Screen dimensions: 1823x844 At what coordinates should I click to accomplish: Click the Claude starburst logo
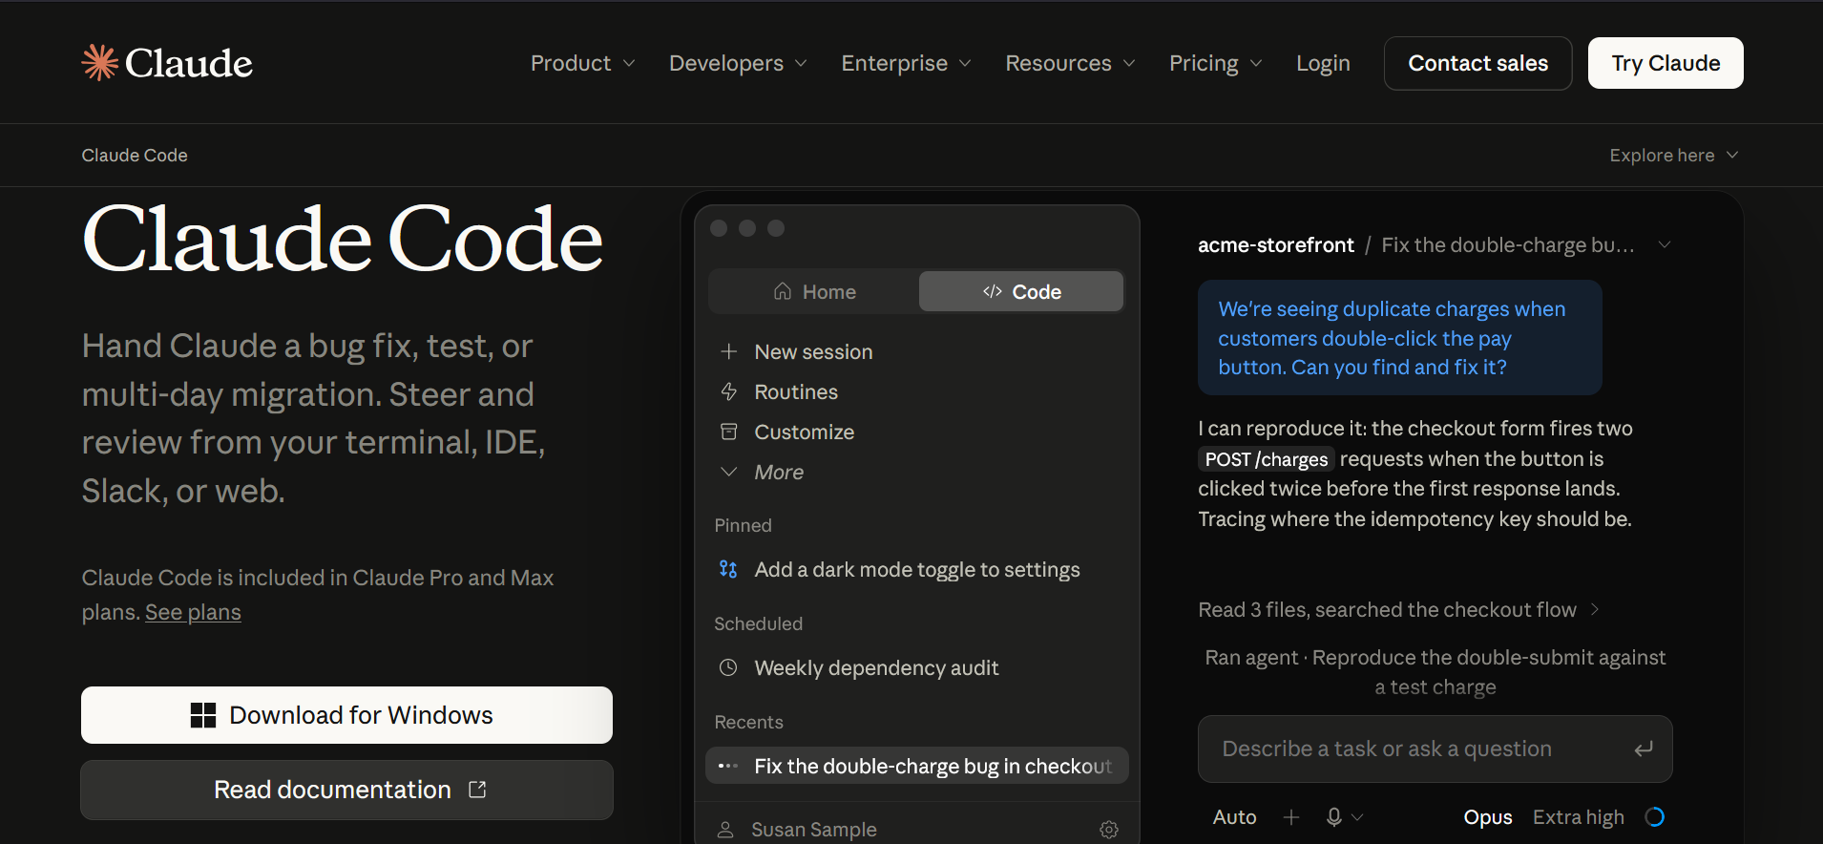[100, 63]
